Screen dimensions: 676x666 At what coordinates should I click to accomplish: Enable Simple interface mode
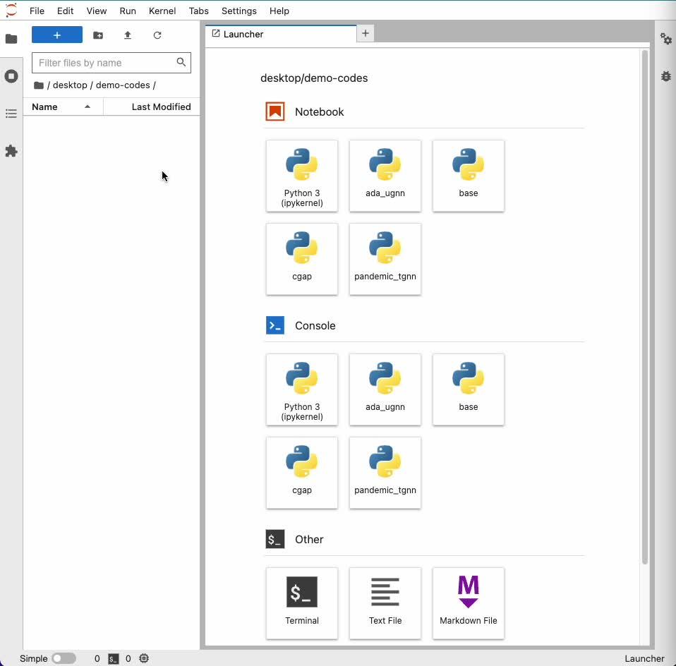coord(64,658)
